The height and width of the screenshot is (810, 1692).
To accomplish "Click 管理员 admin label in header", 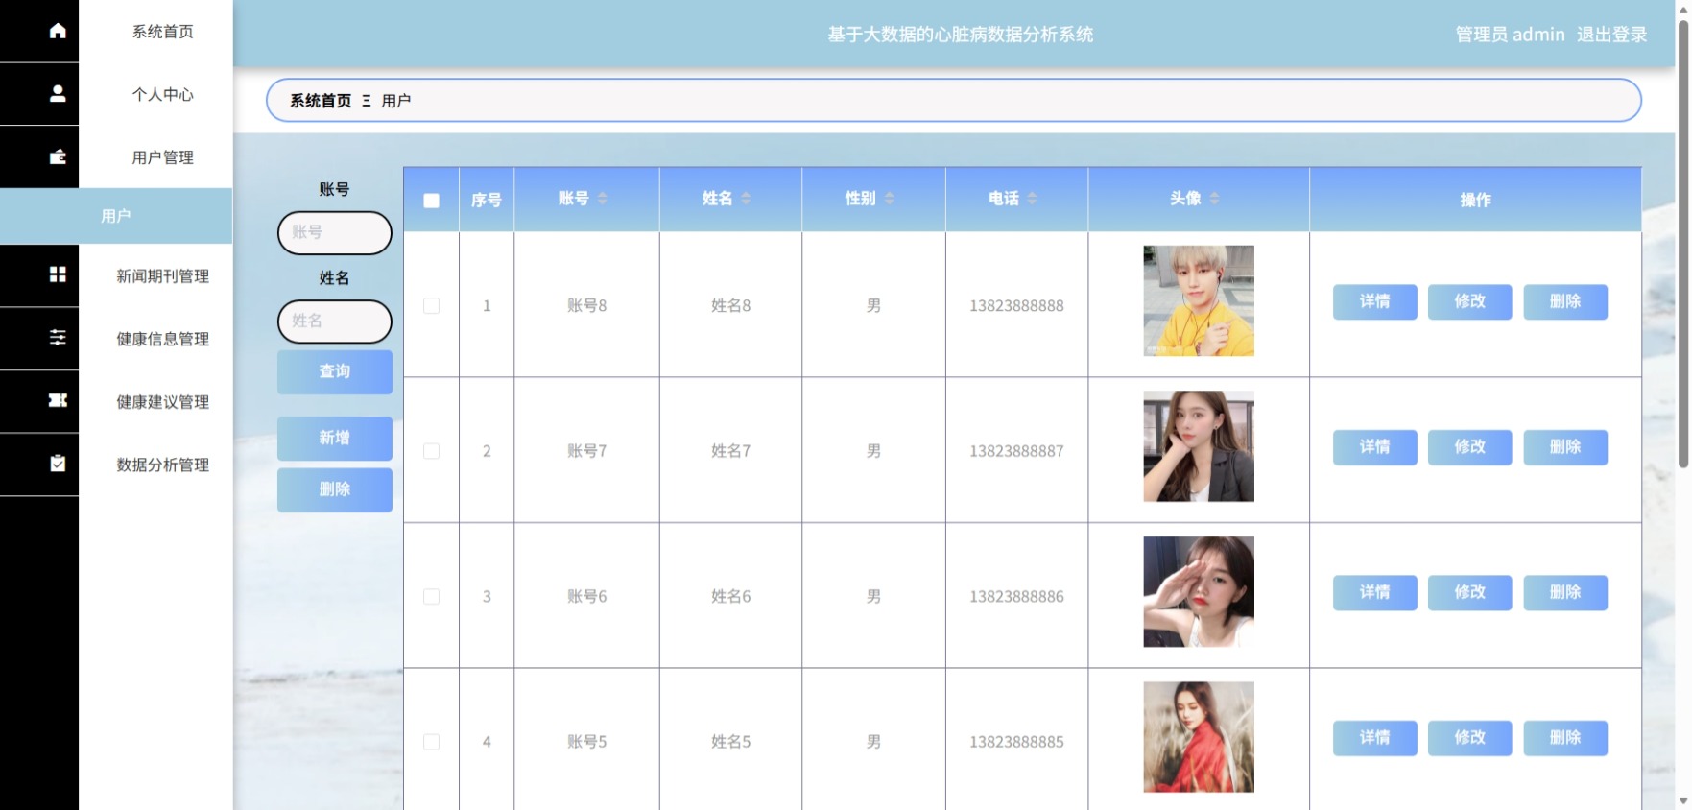I will coord(1510,35).
